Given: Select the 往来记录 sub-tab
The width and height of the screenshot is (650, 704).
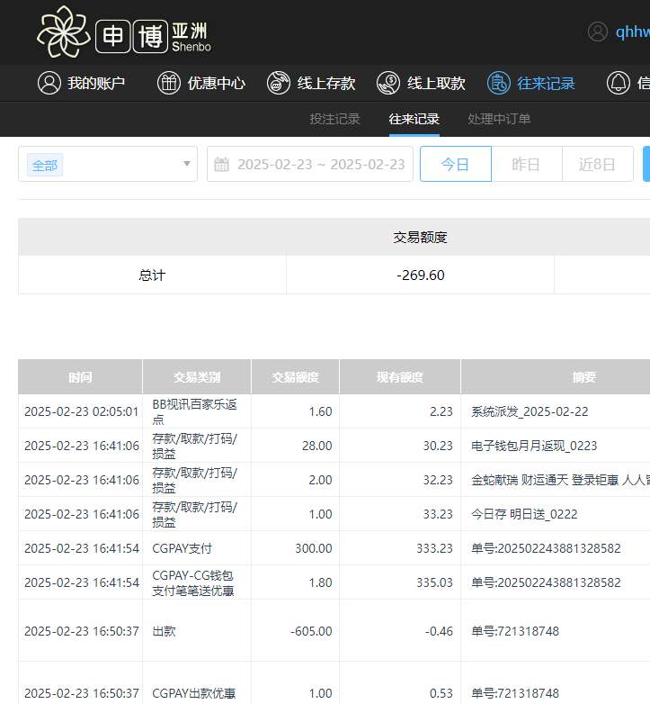Looking at the screenshot, I should 414,119.
